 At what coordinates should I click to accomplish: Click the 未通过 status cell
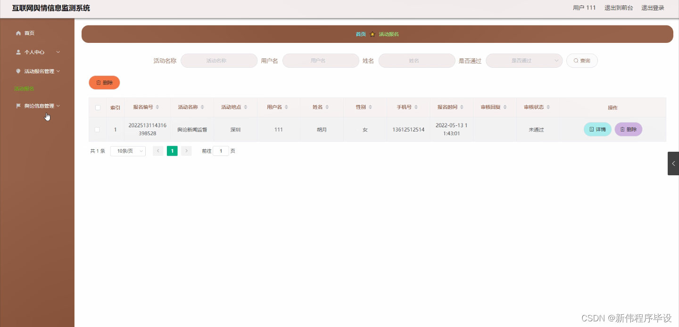point(536,130)
